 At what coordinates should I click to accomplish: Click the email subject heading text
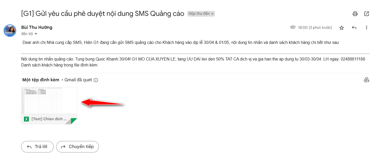(103, 14)
